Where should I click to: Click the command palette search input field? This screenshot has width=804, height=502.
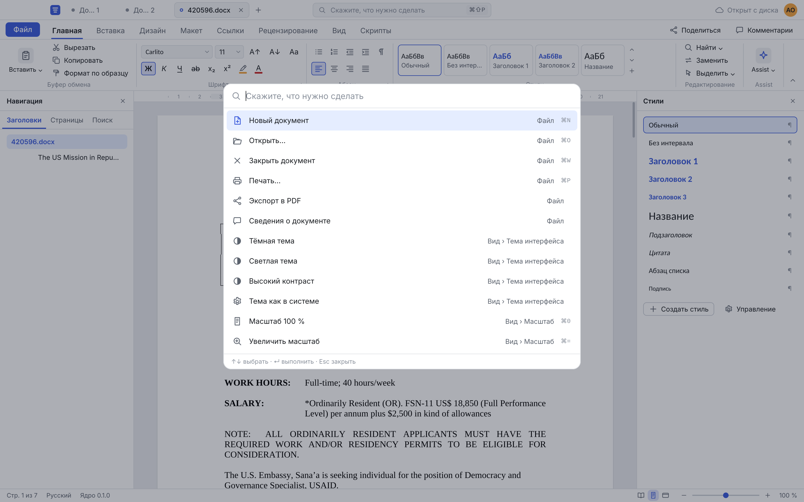[x=402, y=96]
